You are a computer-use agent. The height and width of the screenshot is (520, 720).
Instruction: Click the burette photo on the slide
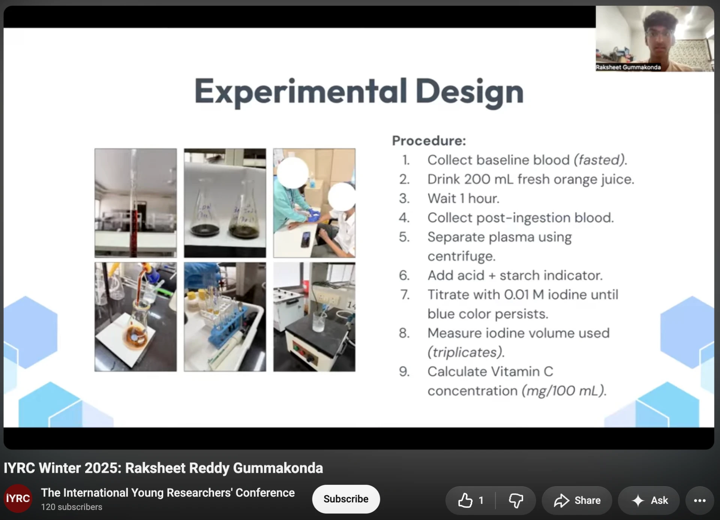135,203
